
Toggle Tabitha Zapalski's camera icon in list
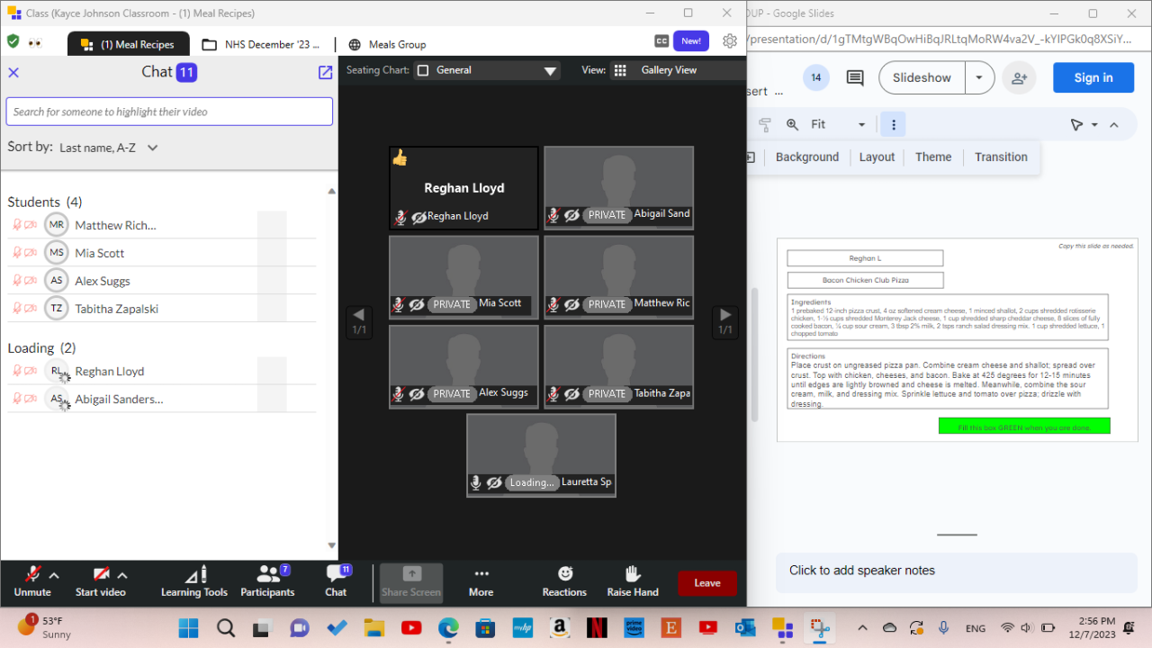[x=31, y=309]
